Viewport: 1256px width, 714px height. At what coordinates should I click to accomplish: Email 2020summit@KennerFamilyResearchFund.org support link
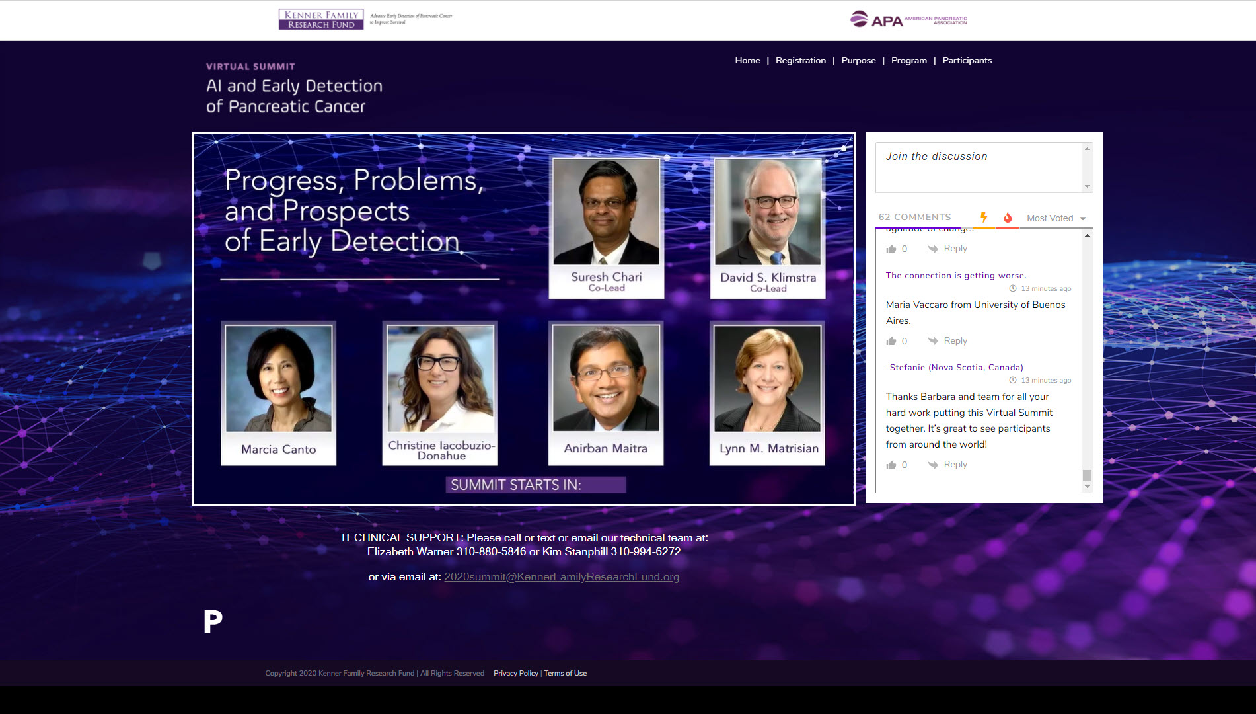click(562, 576)
